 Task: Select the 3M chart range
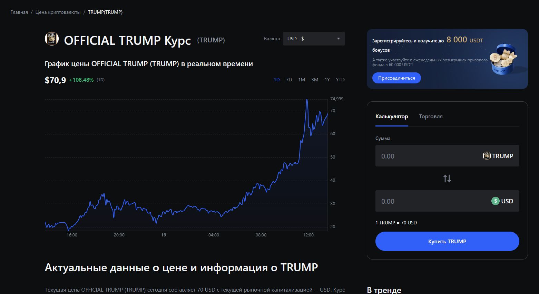click(x=315, y=80)
